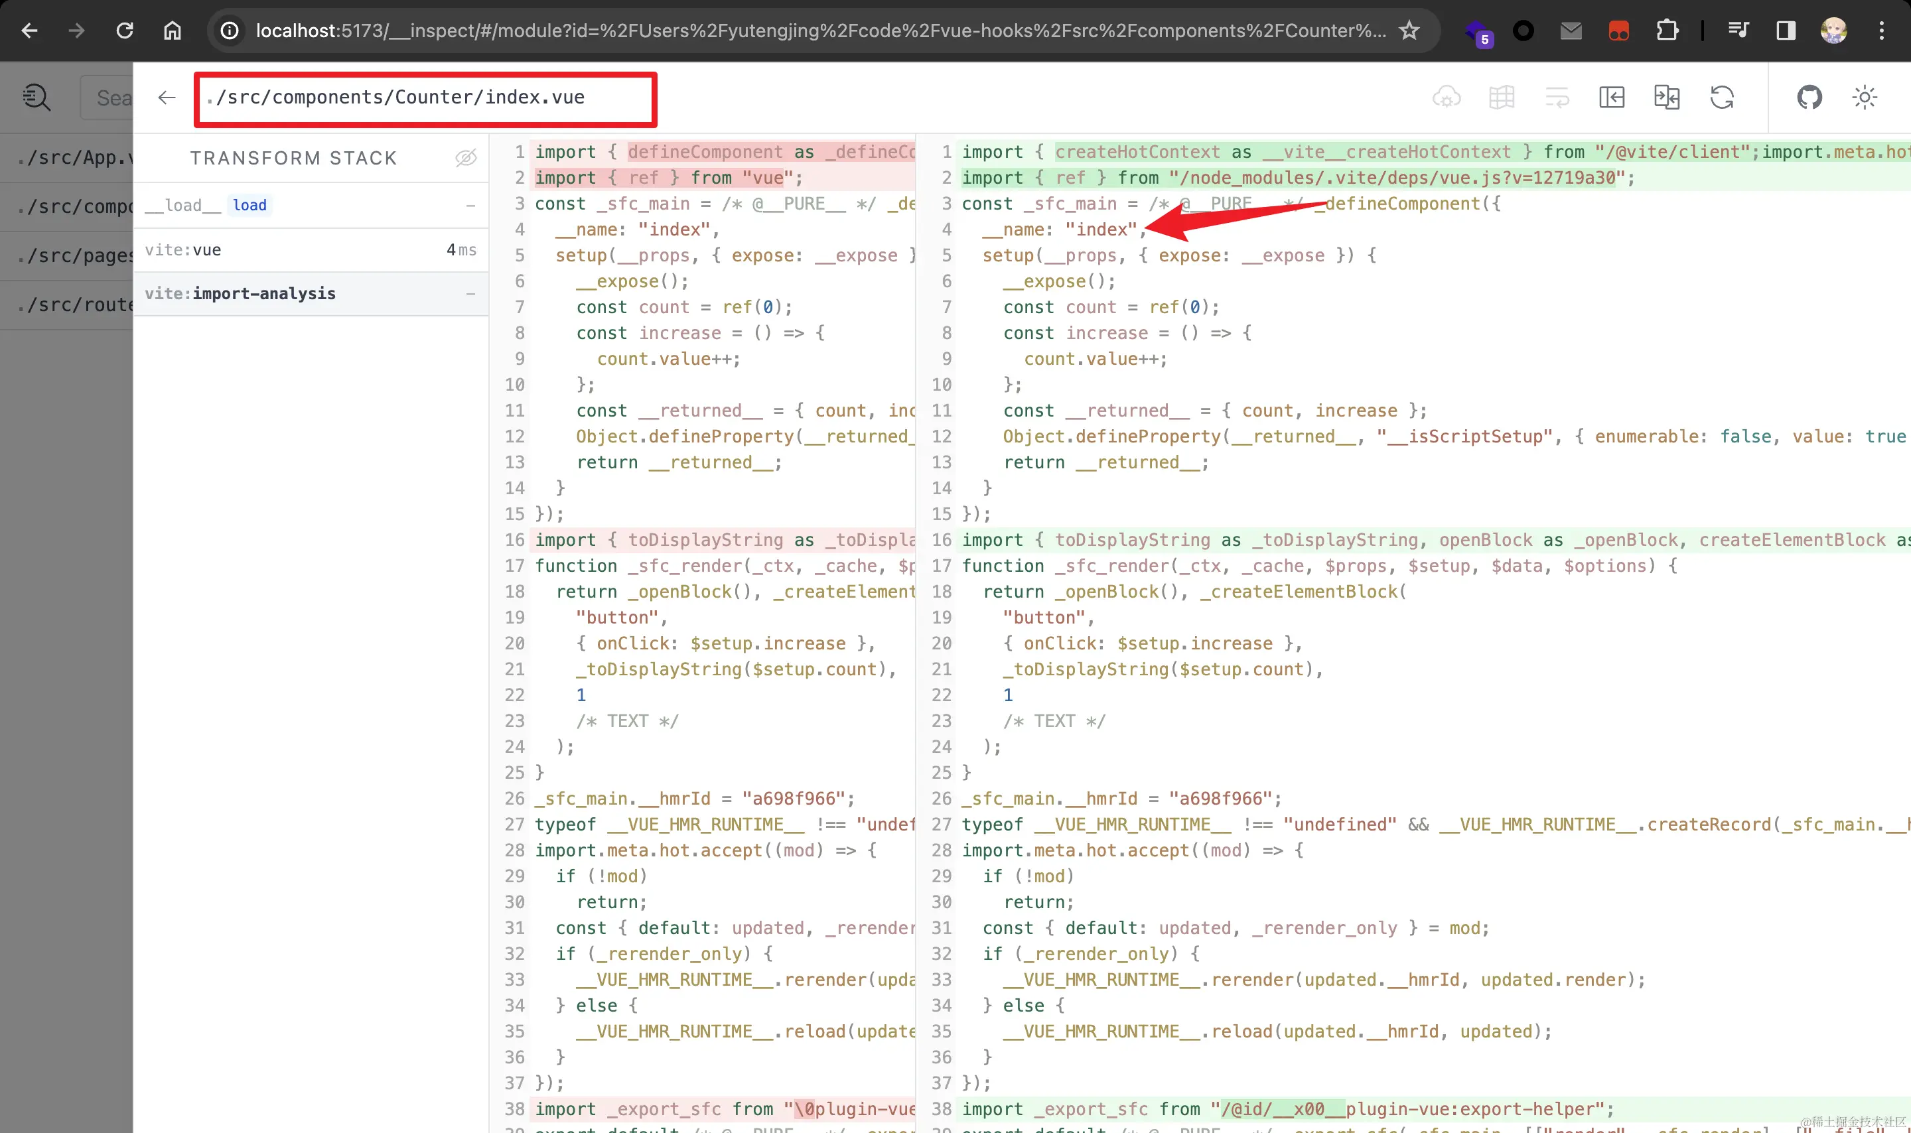Image resolution: width=1911 pixels, height=1133 pixels.
Task: Click back arrow to return to module list
Action: point(167,97)
